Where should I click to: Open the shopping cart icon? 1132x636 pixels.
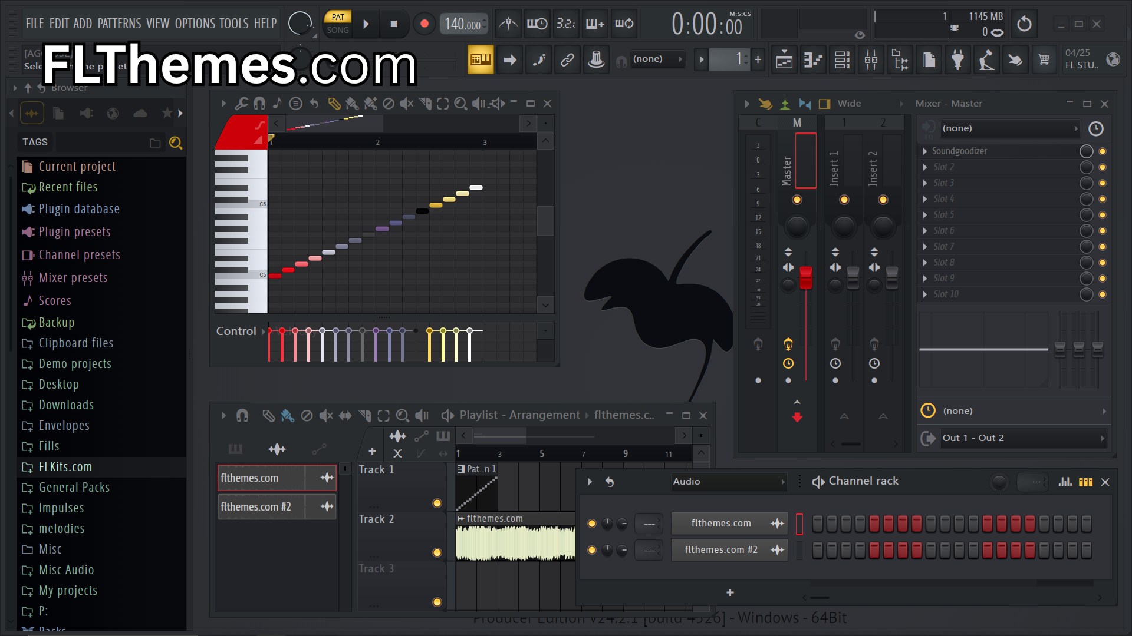[1044, 59]
